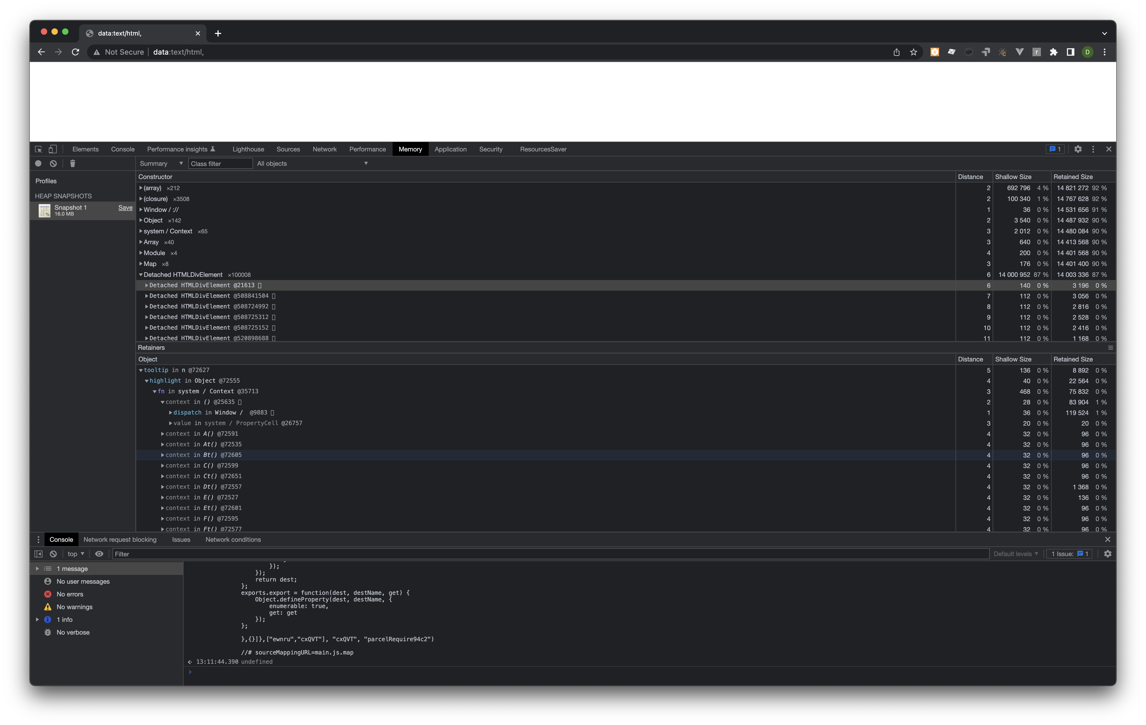Bookmark page with star icon
This screenshot has width=1146, height=725.
coord(913,52)
